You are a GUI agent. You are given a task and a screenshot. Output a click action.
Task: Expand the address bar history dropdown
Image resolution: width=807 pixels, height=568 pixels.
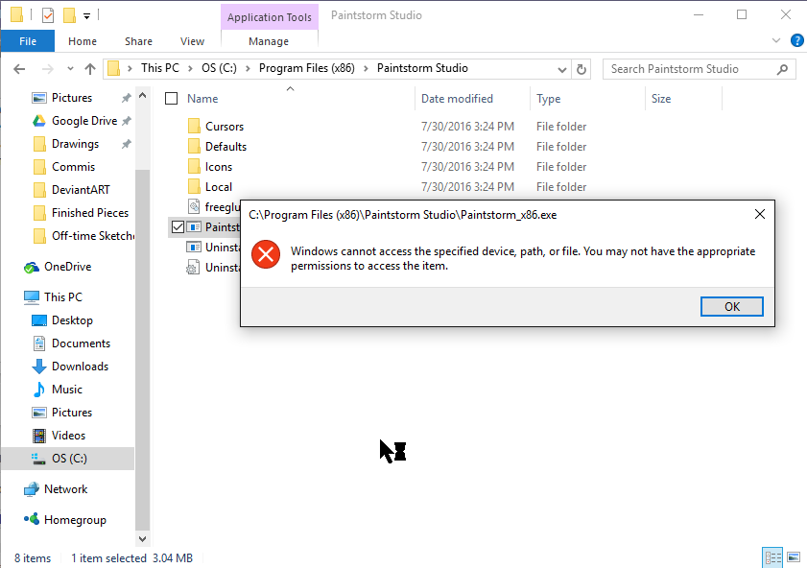562,69
